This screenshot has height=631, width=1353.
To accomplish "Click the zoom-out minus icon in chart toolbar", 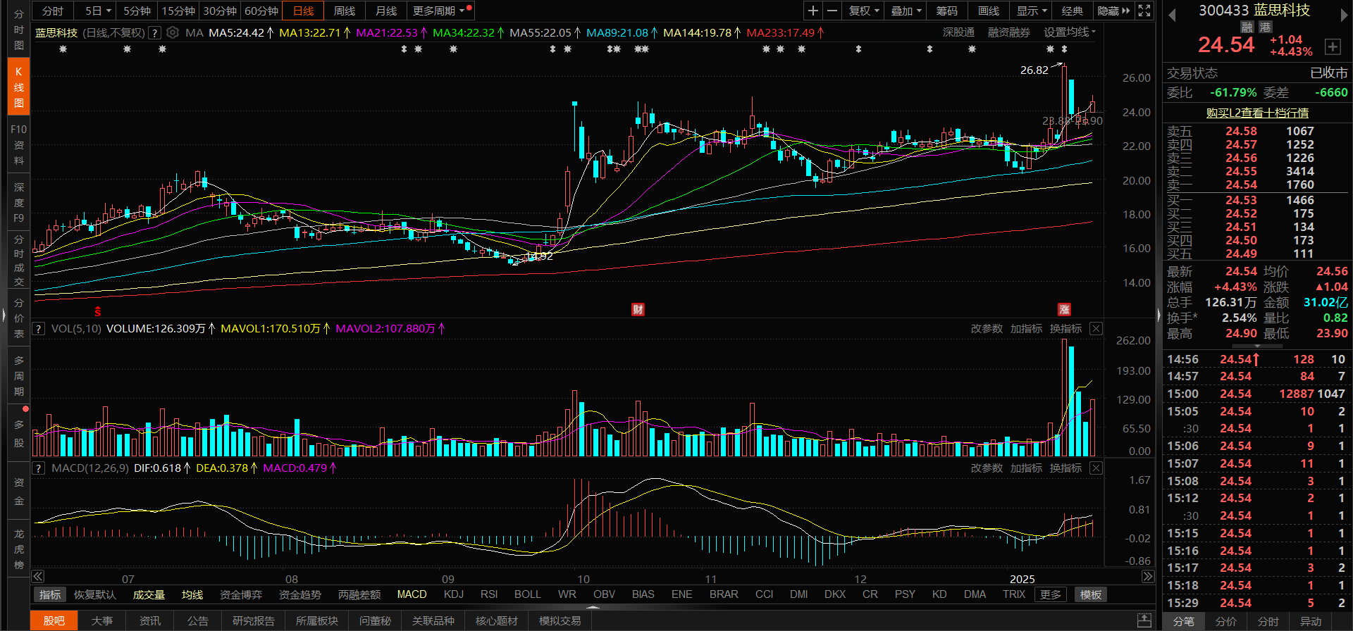I will (832, 11).
